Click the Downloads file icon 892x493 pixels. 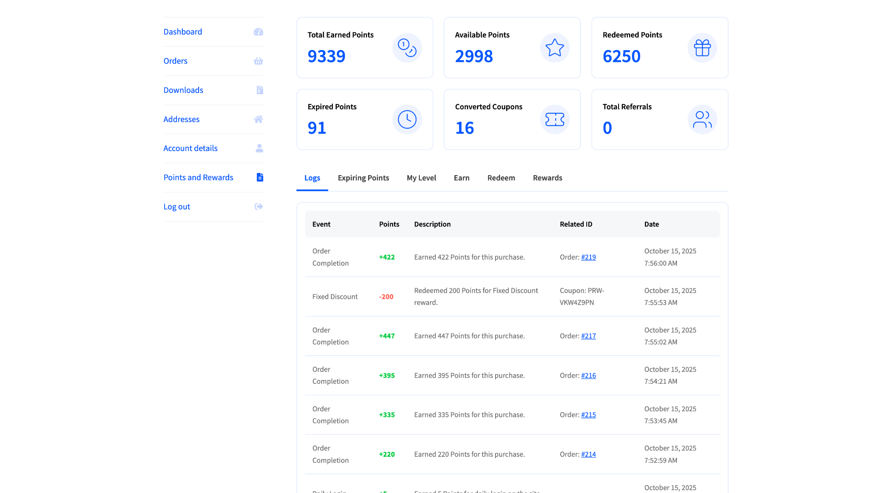click(x=258, y=90)
